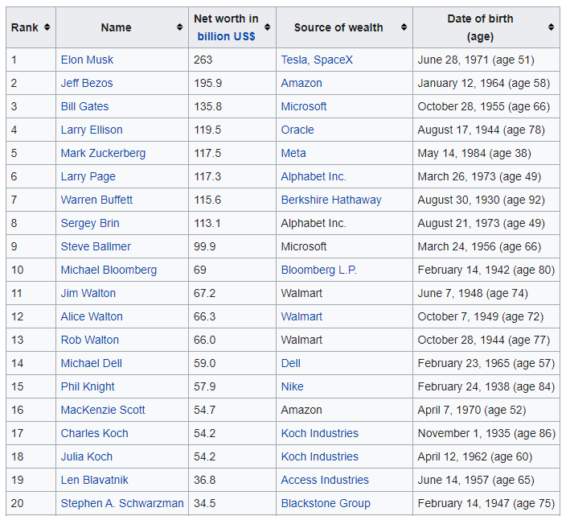
Task: Open the Tesla source link
Action: click(x=294, y=60)
